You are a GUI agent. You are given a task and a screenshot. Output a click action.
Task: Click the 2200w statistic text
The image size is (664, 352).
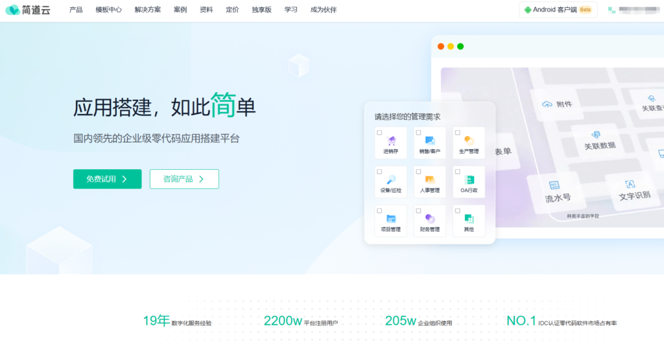pos(283,321)
